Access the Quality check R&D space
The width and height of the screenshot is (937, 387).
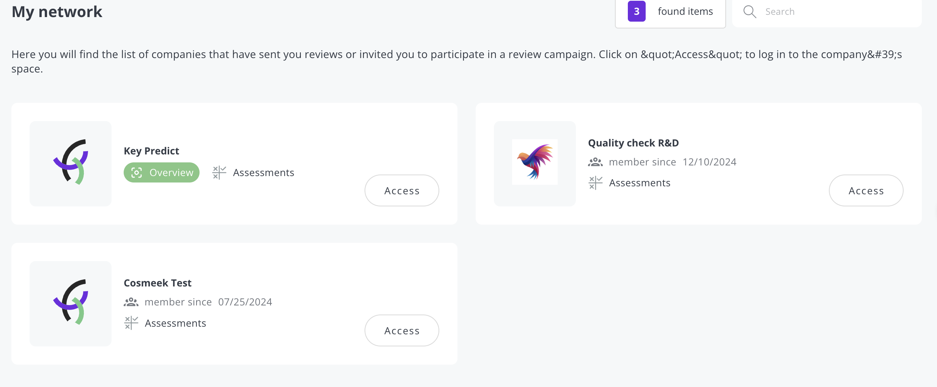(x=866, y=190)
